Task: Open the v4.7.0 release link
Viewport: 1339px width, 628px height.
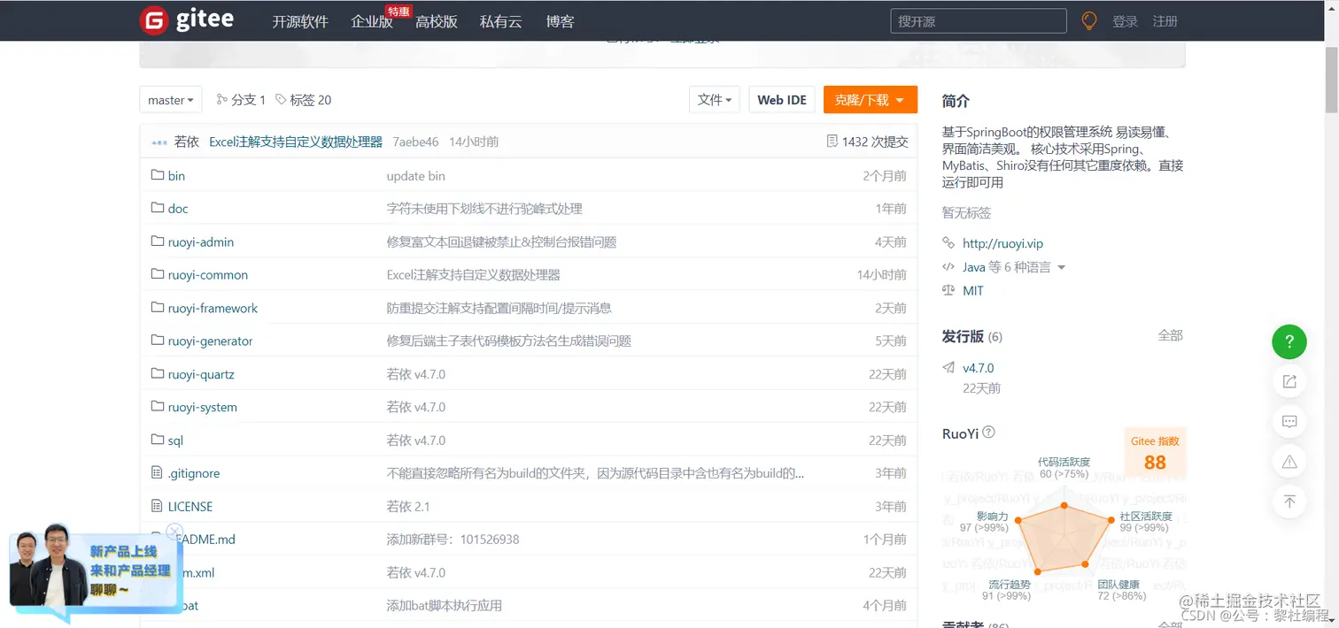Action: (979, 368)
